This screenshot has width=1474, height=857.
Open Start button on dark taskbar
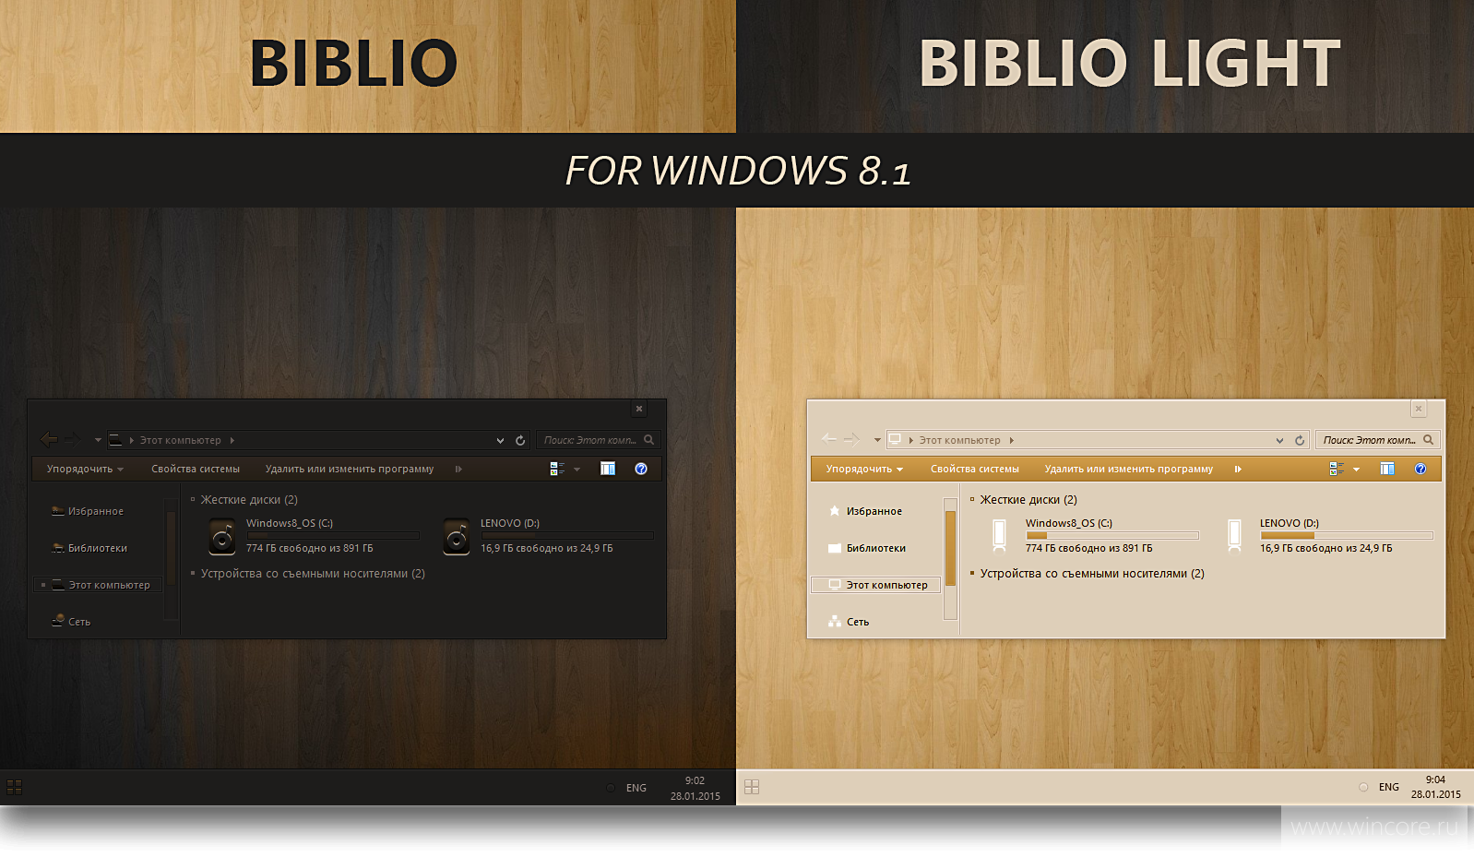tap(14, 787)
